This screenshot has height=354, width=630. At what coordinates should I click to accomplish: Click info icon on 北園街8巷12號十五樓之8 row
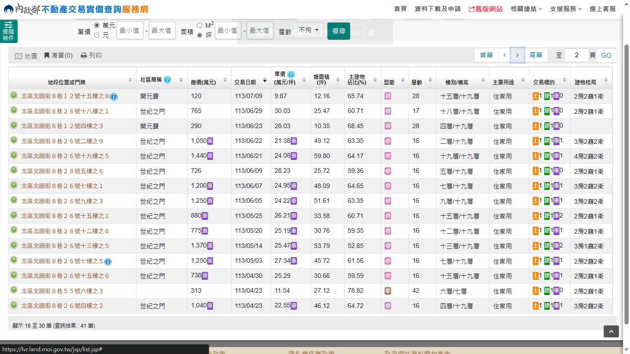click(114, 97)
